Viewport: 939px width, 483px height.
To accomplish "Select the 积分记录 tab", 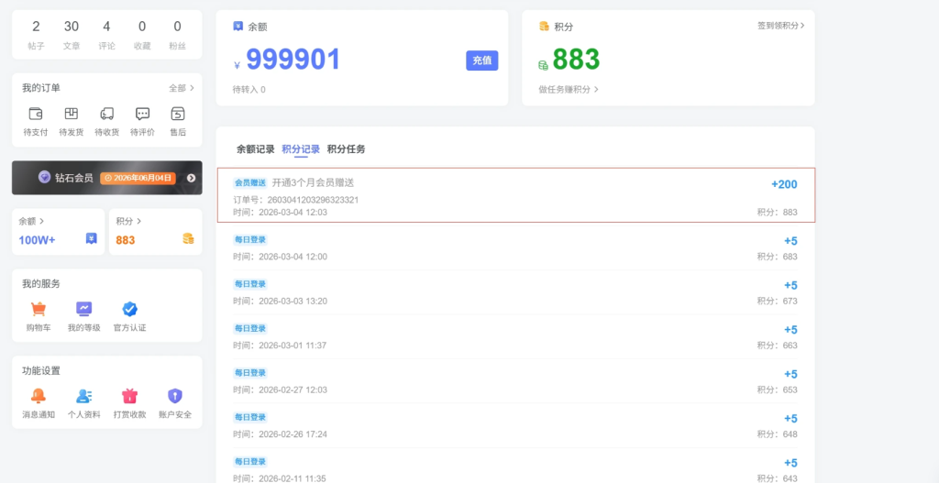I will [301, 149].
